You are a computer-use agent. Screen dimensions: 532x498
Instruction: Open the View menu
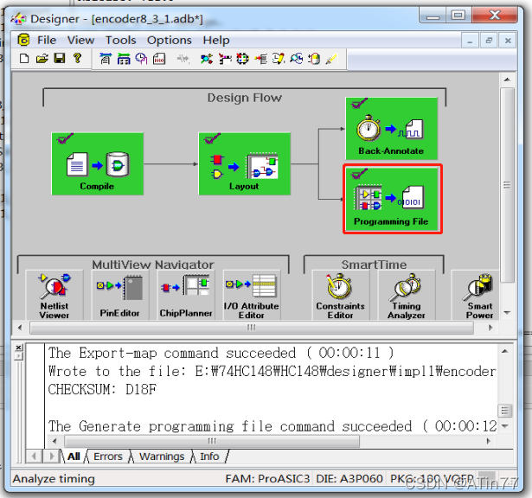tap(80, 41)
